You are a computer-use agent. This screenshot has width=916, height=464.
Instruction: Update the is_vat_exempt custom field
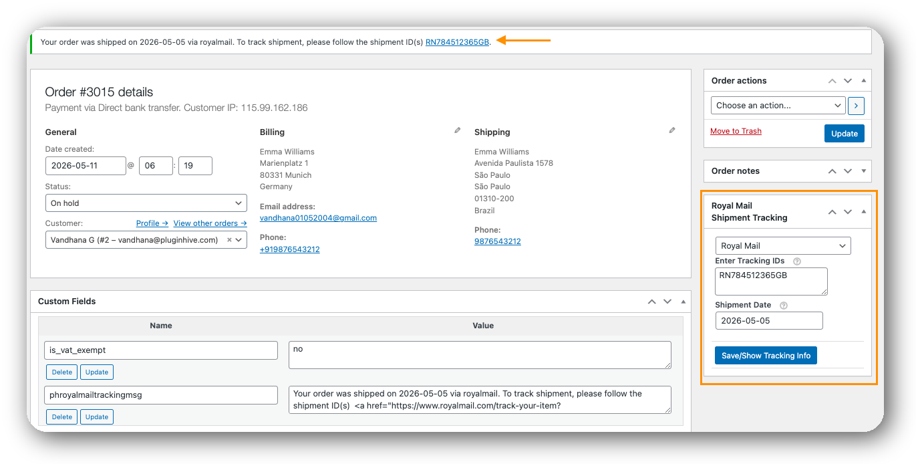[97, 372]
